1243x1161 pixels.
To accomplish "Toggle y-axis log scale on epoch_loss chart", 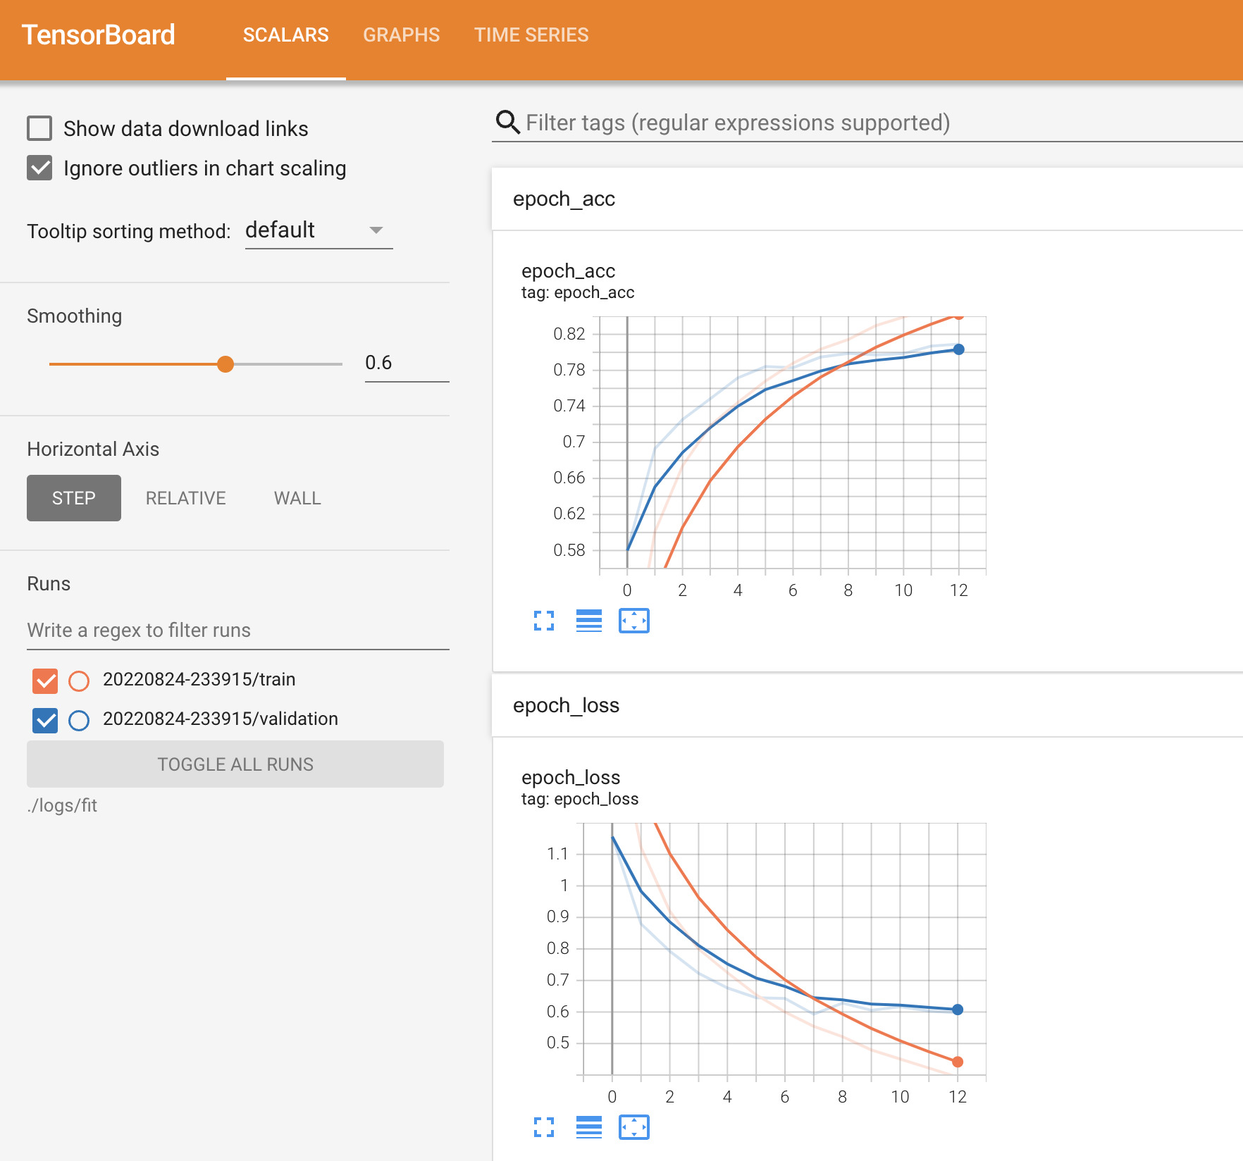I will (x=588, y=1127).
